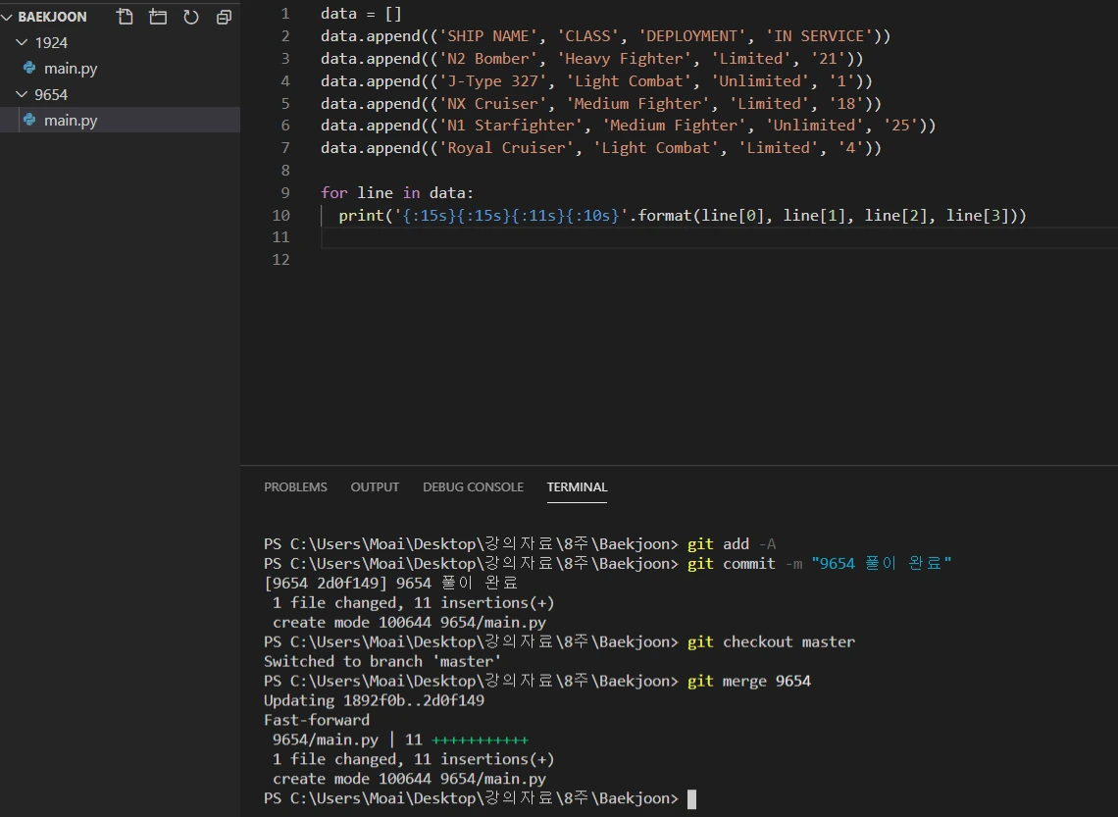1118x817 pixels.
Task: Collapse the BAEKJOON workspace section
Action: tap(9, 17)
